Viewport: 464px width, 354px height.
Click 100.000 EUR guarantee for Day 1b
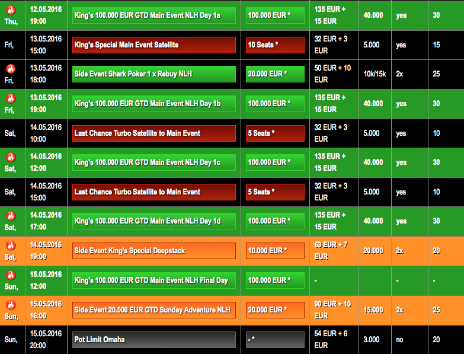click(275, 104)
